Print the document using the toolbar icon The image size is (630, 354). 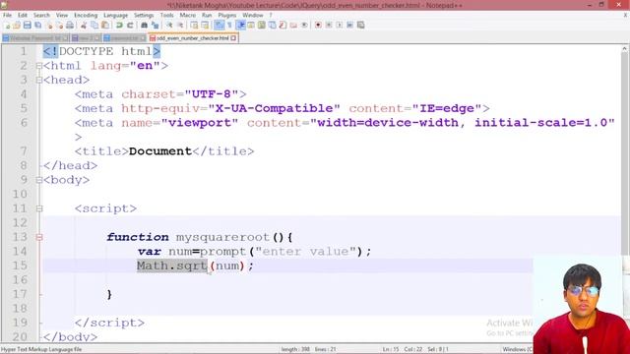[x=70, y=26]
